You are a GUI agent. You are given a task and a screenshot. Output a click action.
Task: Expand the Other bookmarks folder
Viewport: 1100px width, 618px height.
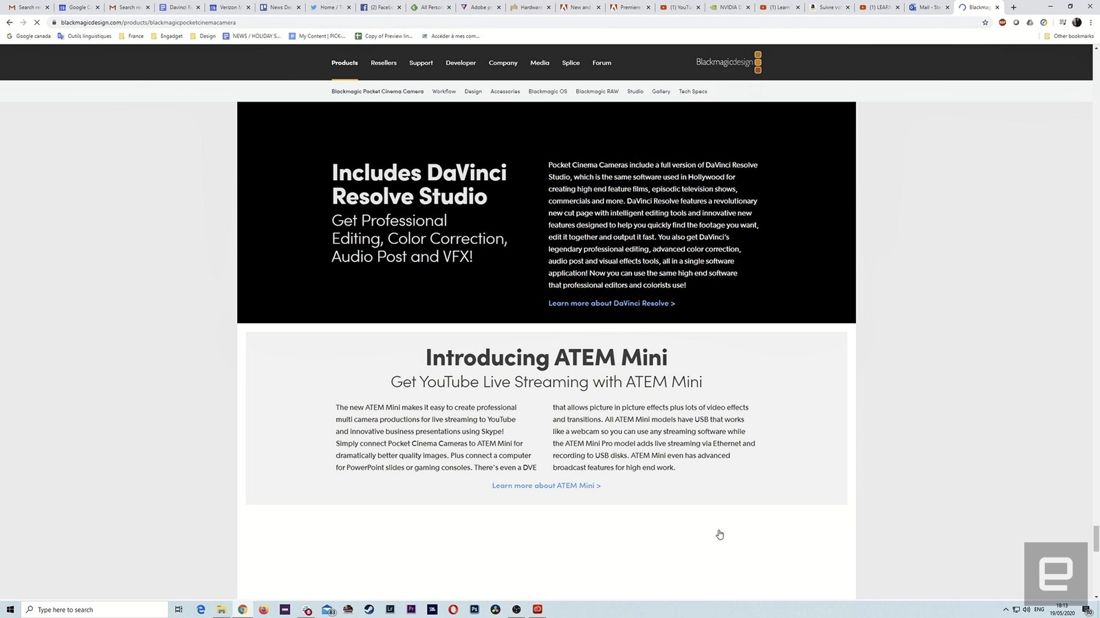[1068, 36]
